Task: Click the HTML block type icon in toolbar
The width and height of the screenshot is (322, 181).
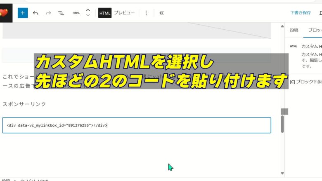Action: [76, 13]
